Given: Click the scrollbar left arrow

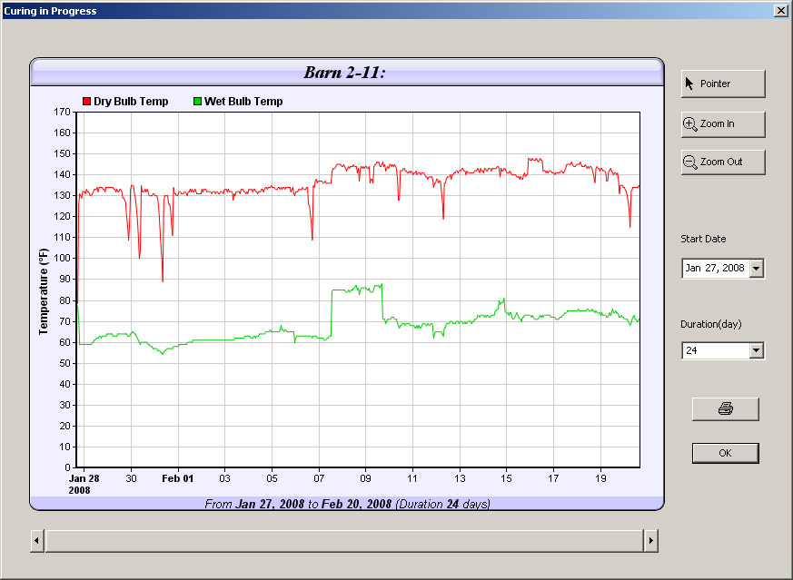Looking at the screenshot, I should pos(37,542).
